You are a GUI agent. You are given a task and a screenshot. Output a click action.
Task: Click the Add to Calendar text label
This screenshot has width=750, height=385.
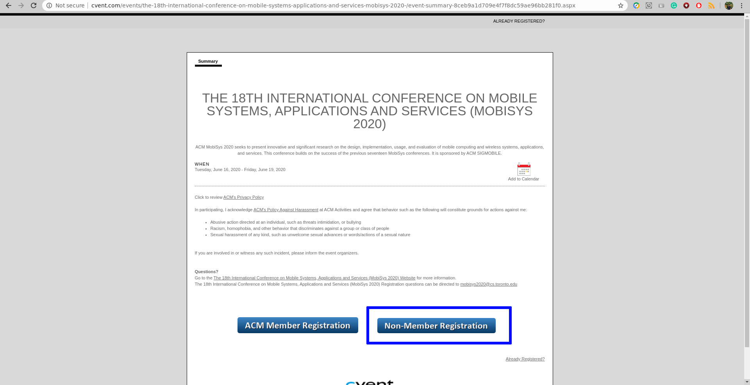[x=523, y=179]
